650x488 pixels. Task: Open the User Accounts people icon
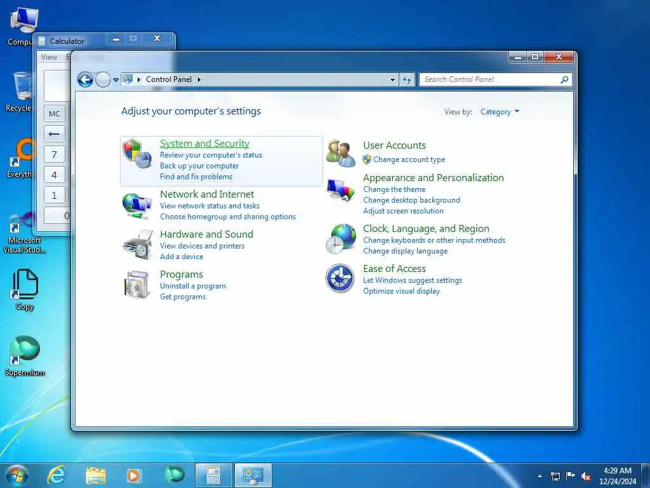340,154
